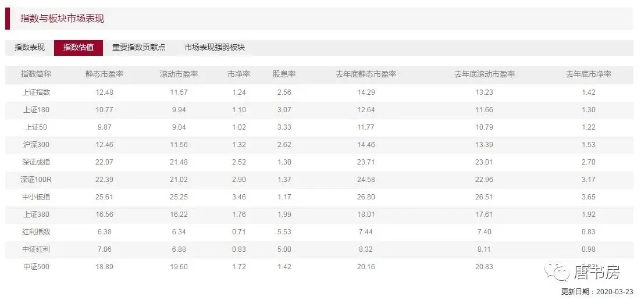Open the 重要指数贡献点 tab
This screenshot has width=641, height=300.
tap(138, 48)
